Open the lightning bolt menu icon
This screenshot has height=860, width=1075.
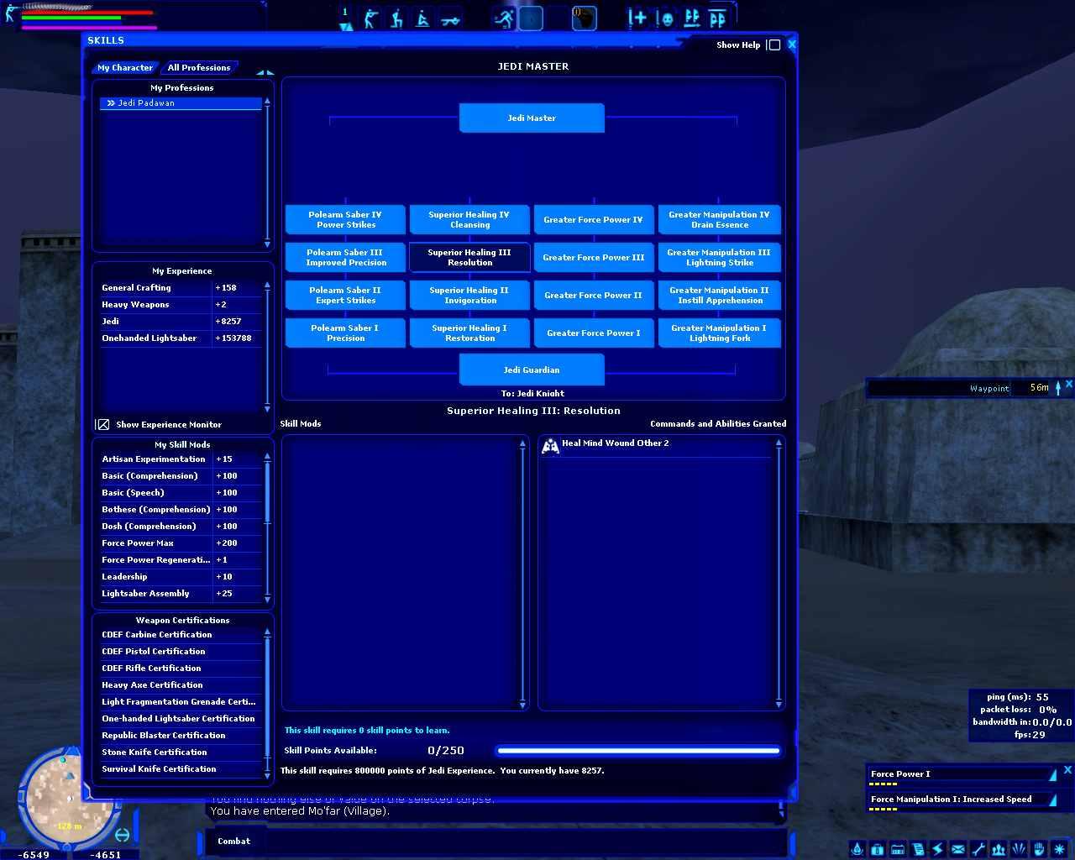(938, 849)
